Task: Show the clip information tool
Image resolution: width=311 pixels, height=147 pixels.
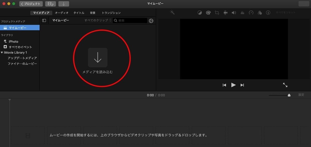Action: (268, 13)
